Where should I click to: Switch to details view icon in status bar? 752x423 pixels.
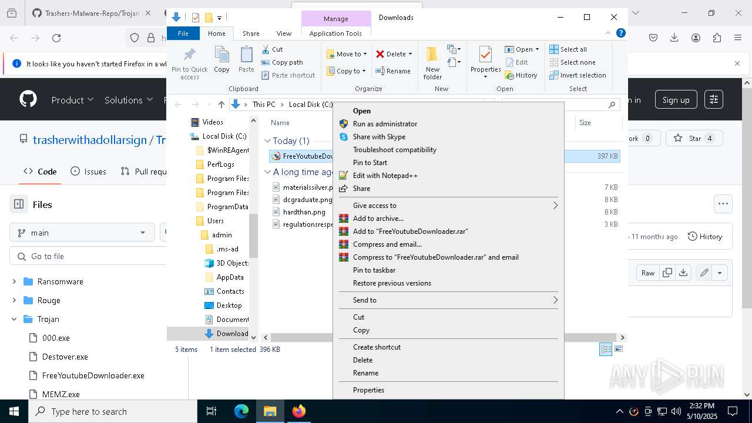coord(605,349)
